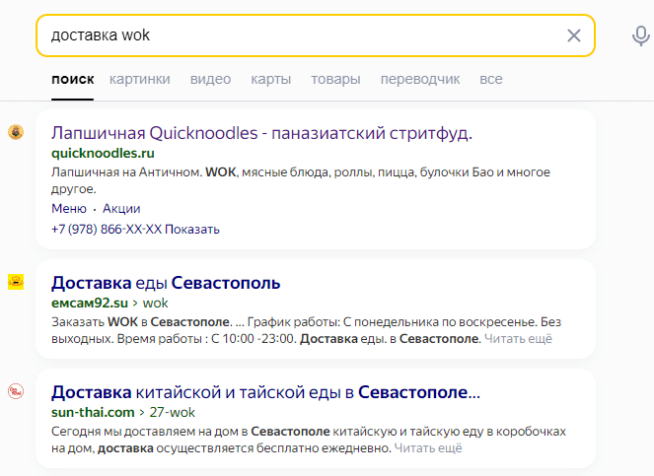The image size is (654, 476).
Task: Open the видео search tab
Action: pyautogui.click(x=210, y=79)
